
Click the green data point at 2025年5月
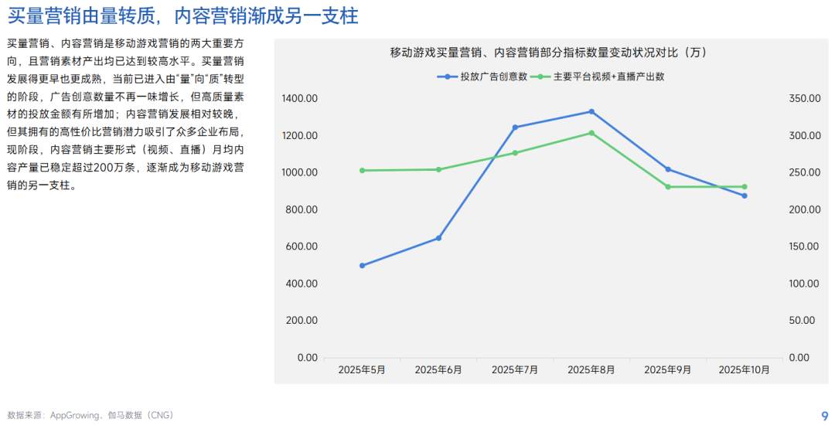[x=362, y=170]
